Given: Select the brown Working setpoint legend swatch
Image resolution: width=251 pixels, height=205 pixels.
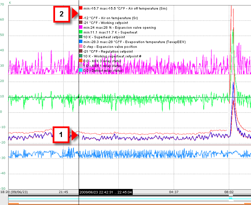Looking at the screenshot, I should tap(81, 22).
